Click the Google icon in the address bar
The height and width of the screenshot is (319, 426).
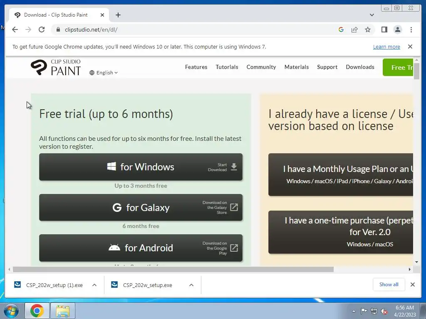click(x=341, y=29)
